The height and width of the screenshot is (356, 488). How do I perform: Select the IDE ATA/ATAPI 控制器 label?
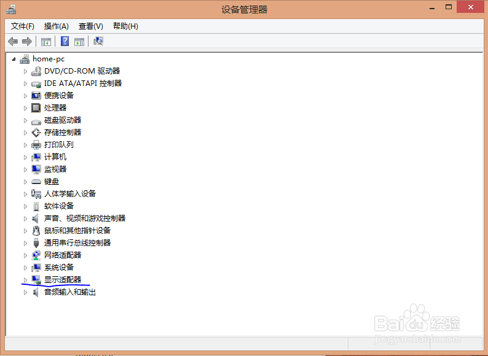tap(83, 83)
